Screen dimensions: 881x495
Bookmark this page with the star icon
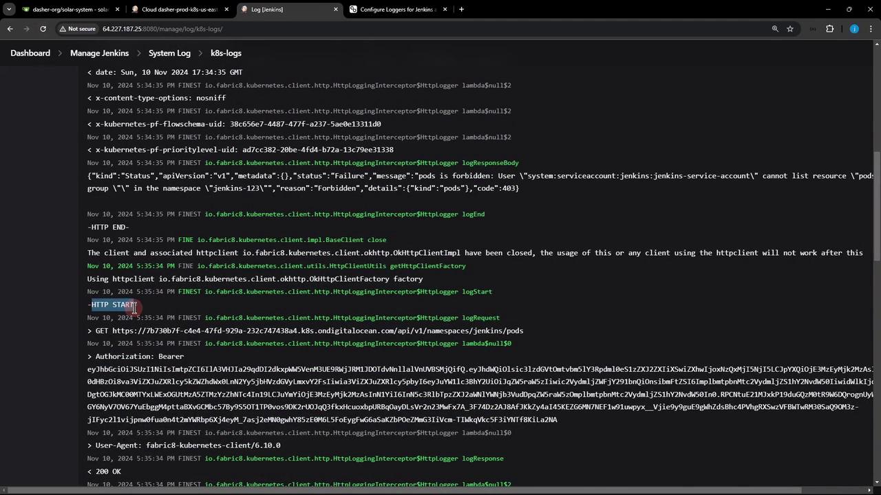click(x=790, y=29)
